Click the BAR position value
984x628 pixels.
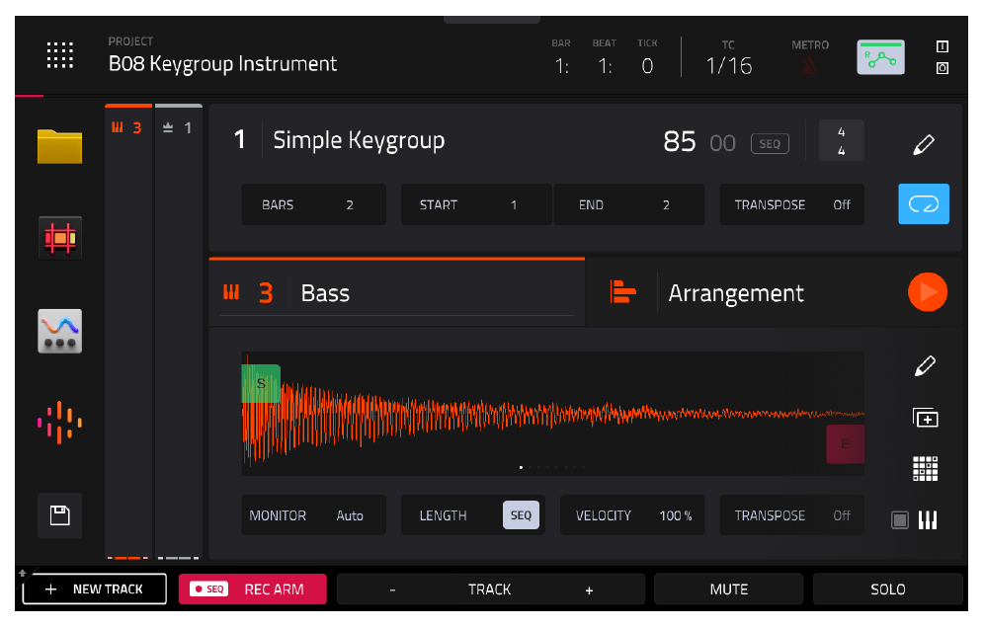[x=562, y=65]
